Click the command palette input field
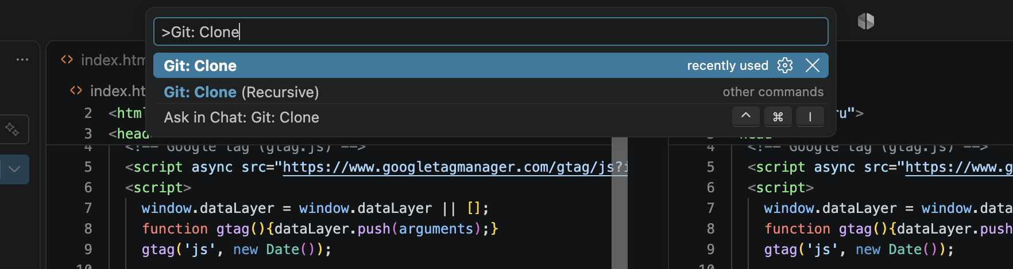 pyautogui.click(x=490, y=31)
